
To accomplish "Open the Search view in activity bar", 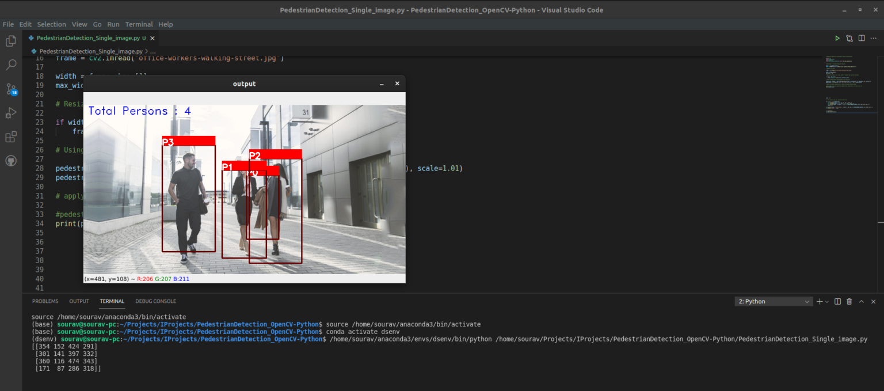I will tap(10, 65).
